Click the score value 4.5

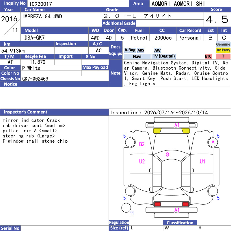[x=217, y=19]
